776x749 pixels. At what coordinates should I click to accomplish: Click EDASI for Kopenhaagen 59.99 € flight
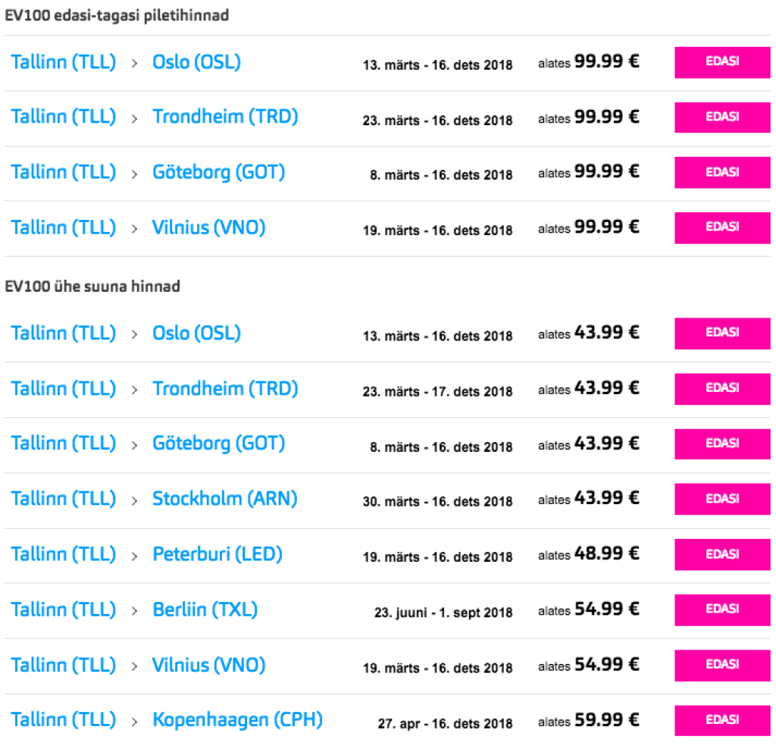pyautogui.click(x=721, y=720)
